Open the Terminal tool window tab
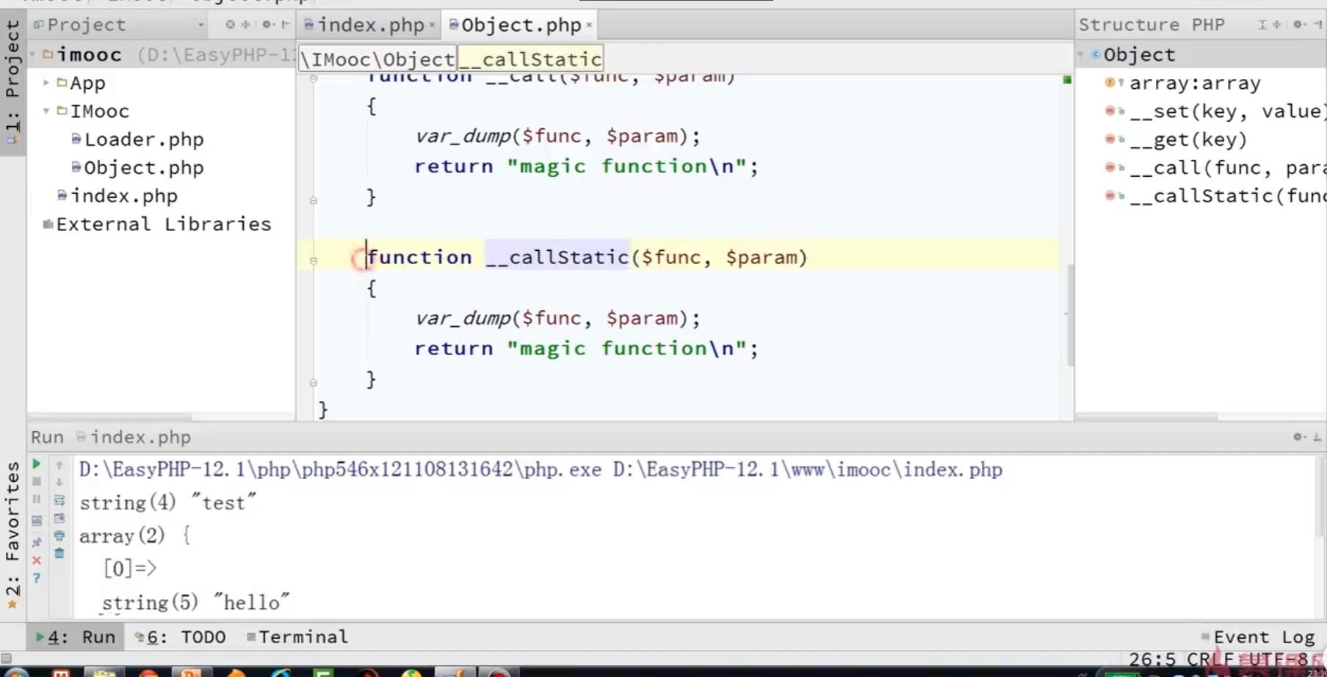 coord(297,637)
